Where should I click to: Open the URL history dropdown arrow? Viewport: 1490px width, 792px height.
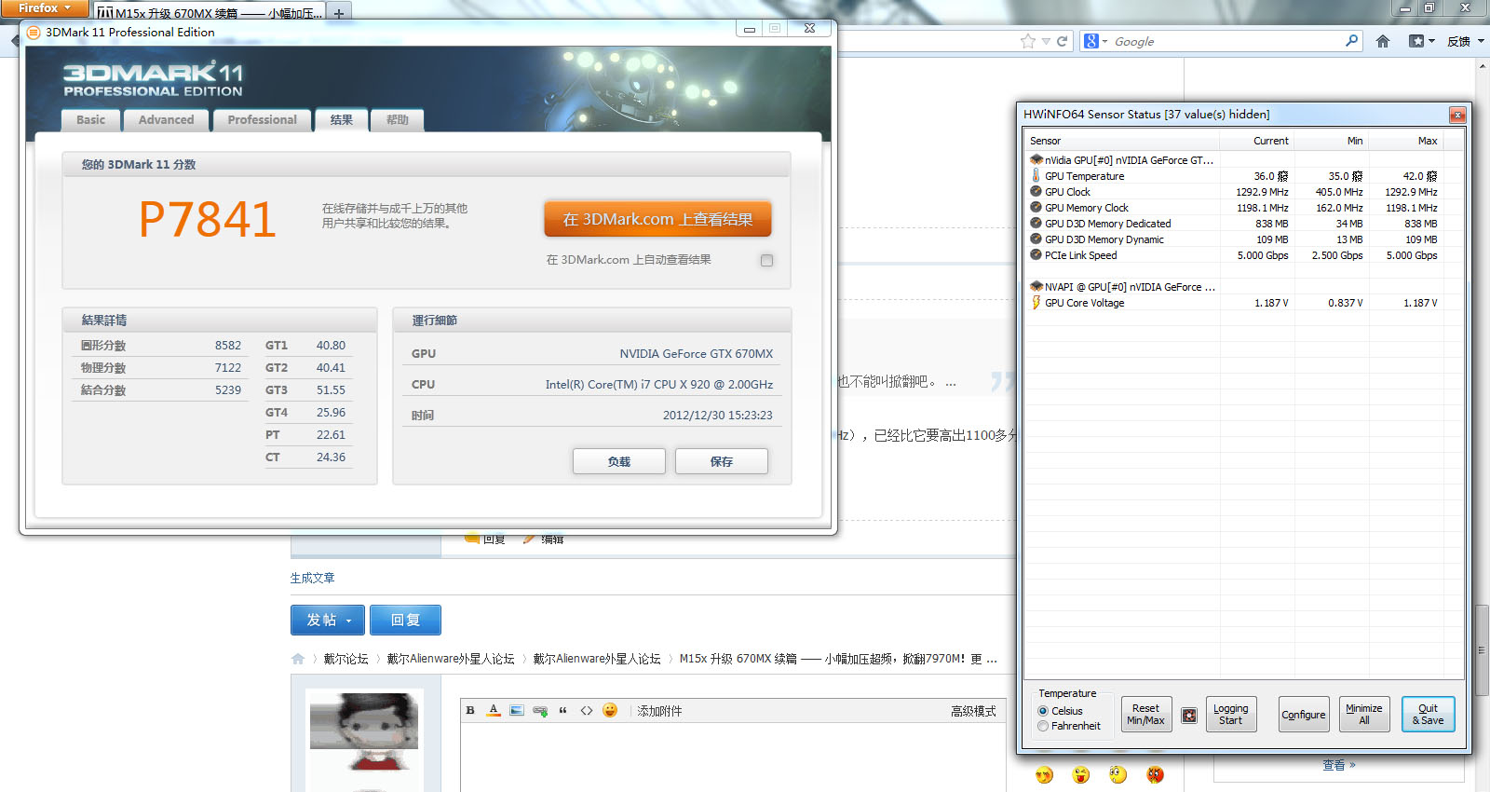[x=1046, y=41]
